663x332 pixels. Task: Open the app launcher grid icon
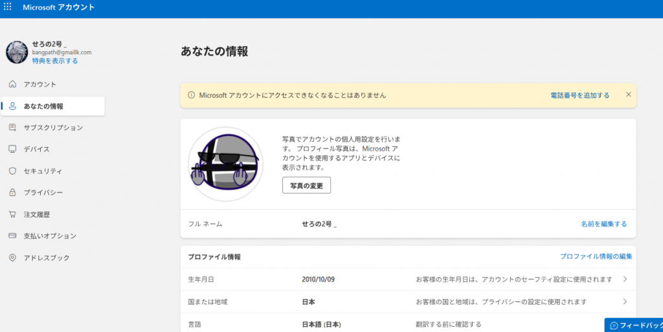tap(8, 7)
